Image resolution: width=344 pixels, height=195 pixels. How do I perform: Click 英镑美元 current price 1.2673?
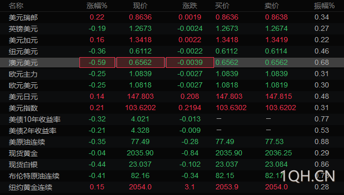point(140,28)
